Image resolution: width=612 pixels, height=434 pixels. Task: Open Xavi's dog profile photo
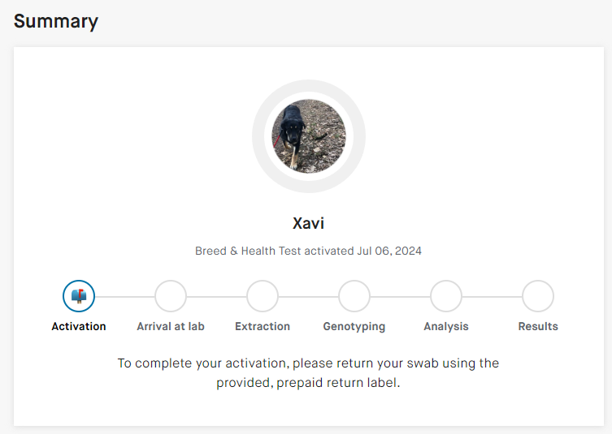click(308, 135)
